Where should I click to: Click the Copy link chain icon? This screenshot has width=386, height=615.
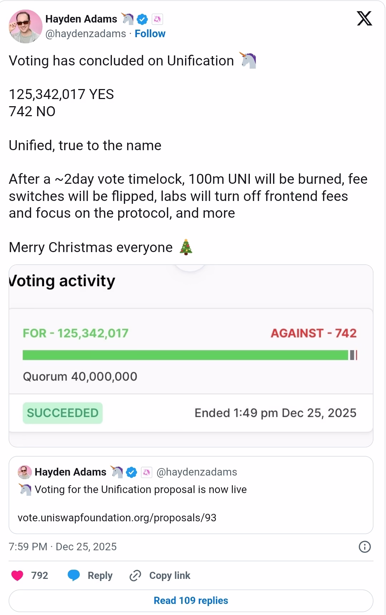pos(135,575)
